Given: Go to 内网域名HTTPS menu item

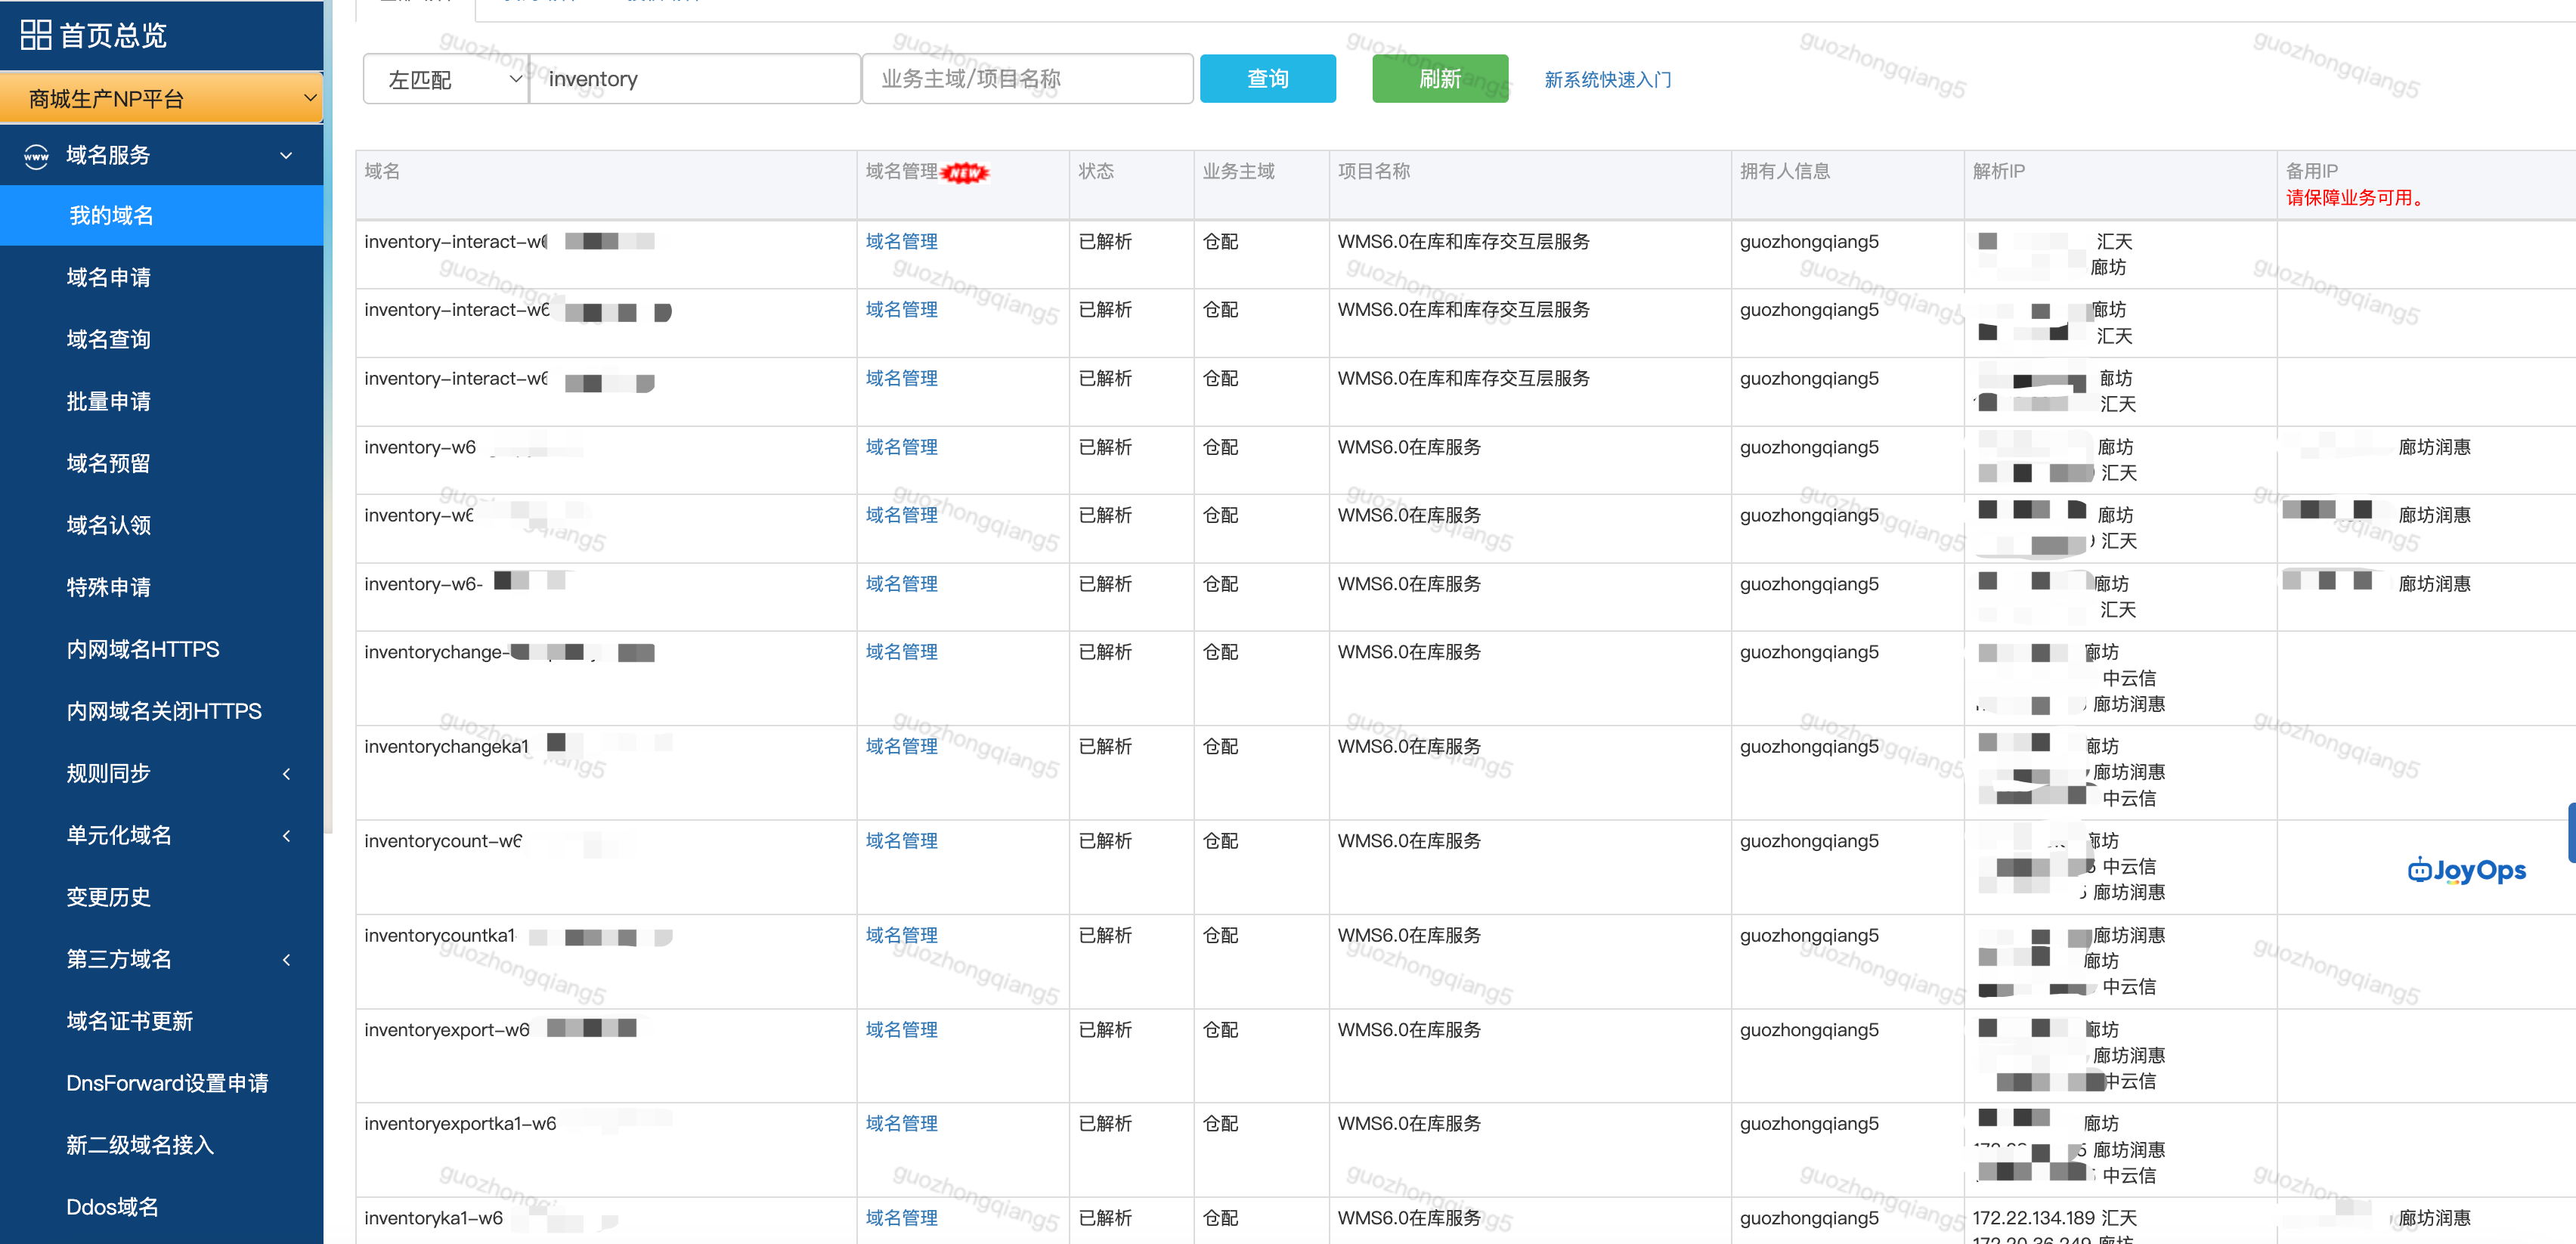Looking at the screenshot, I should [143, 650].
